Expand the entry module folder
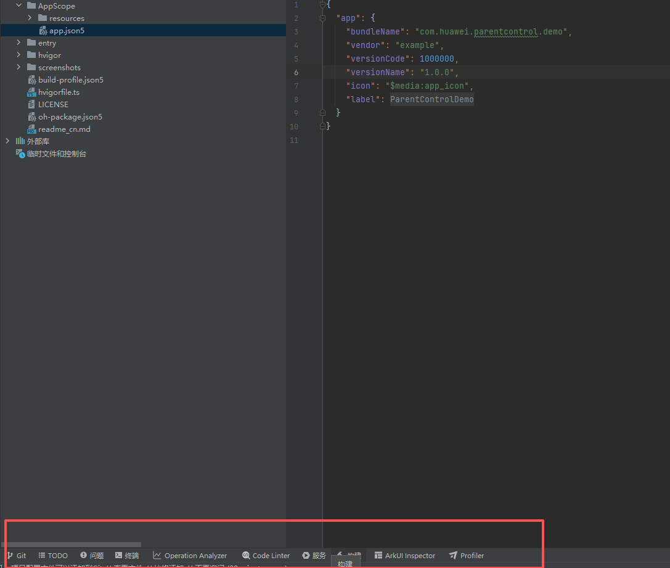 tap(18, 43)
